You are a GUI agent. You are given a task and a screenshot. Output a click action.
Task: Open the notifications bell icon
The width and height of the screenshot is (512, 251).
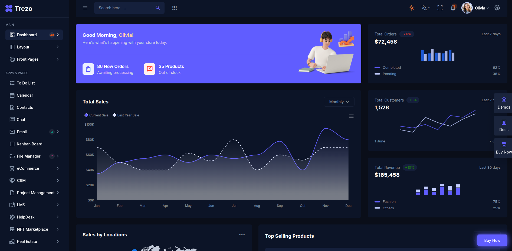[453, 8]
